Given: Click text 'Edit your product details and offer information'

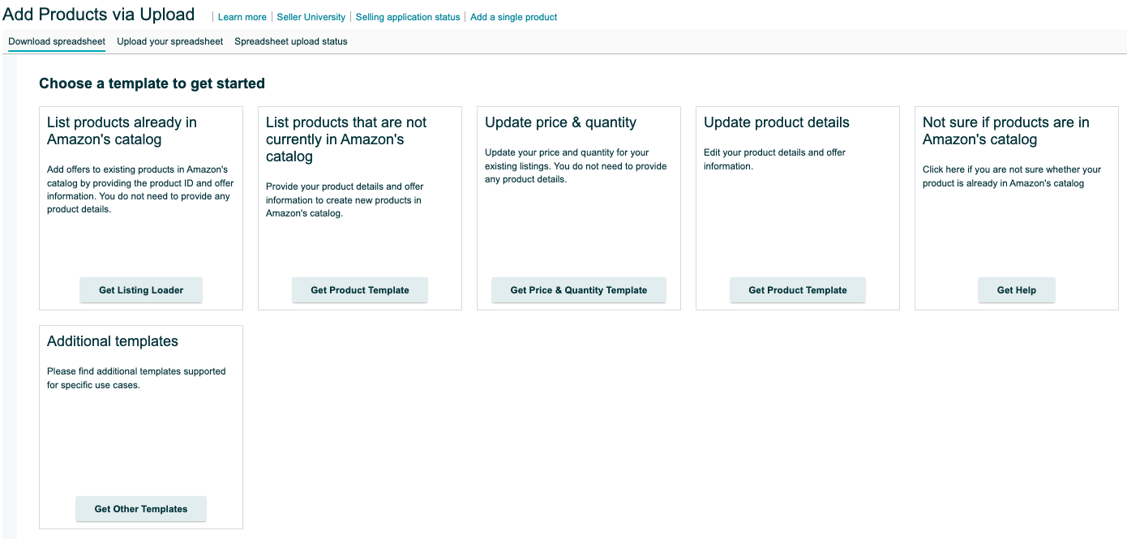Looking at the screenshot, I should [774, 160].
